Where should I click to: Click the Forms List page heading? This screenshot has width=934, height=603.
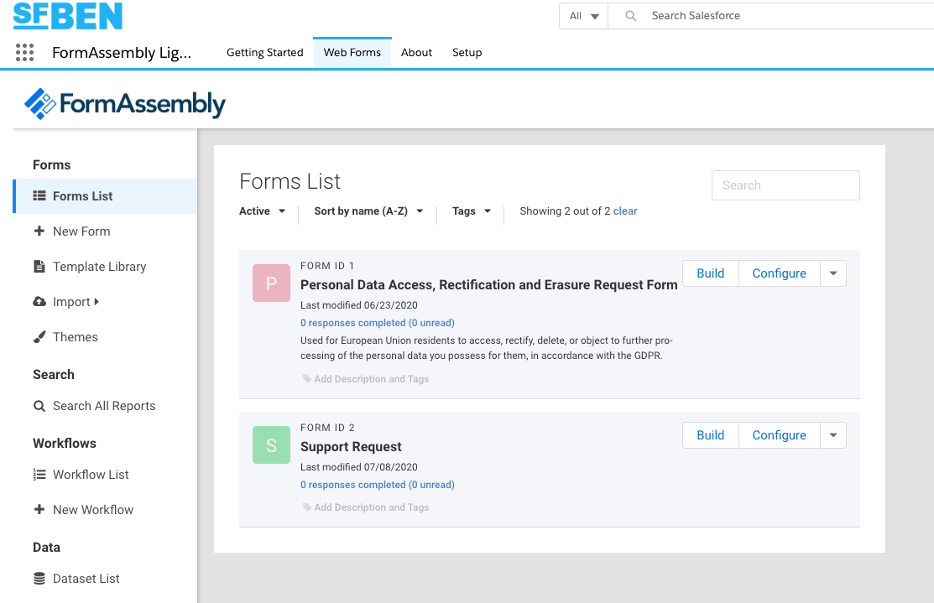290,181
